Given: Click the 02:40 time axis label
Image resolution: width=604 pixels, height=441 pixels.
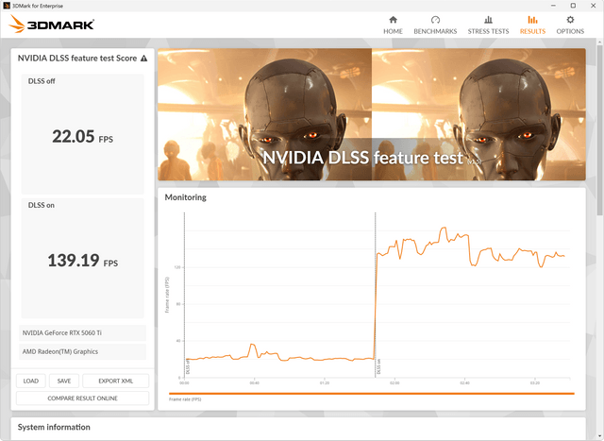Looking at the screenshot, I should (464, 383).
